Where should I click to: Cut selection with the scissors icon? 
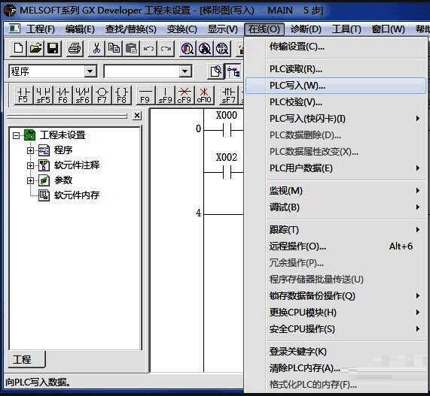(x=96, y=48)
